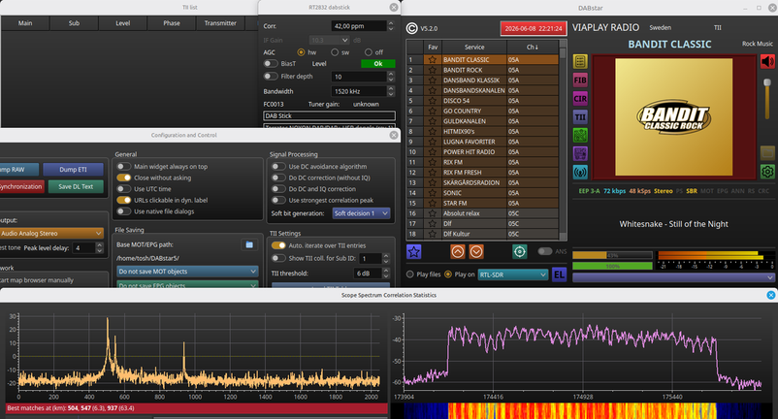
Task: Adjust the volume slider handle
Action: [x=767, y=82]
